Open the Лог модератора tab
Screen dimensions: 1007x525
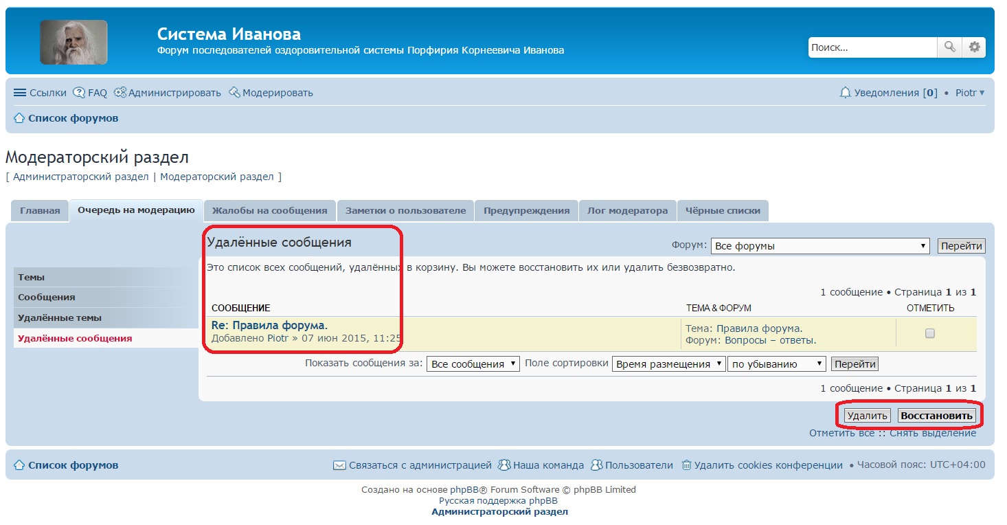pos(627,211)
